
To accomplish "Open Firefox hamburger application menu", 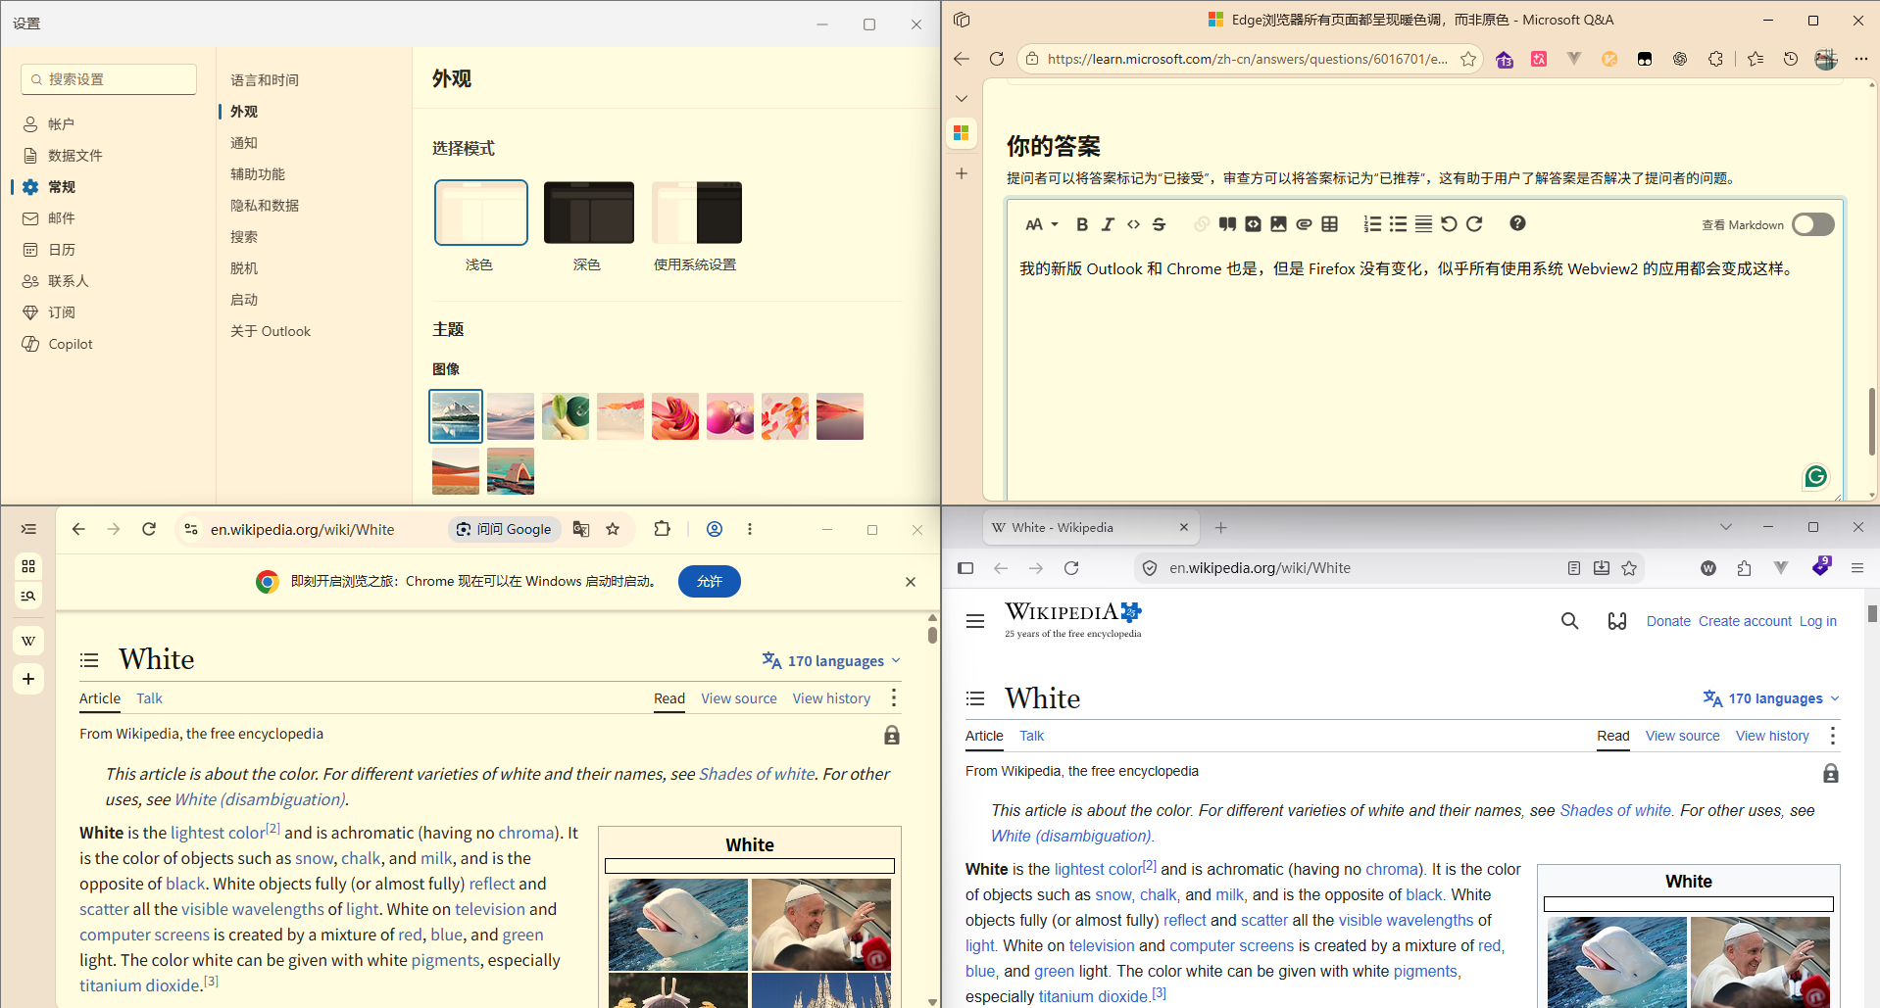I will coord(1857,568).
